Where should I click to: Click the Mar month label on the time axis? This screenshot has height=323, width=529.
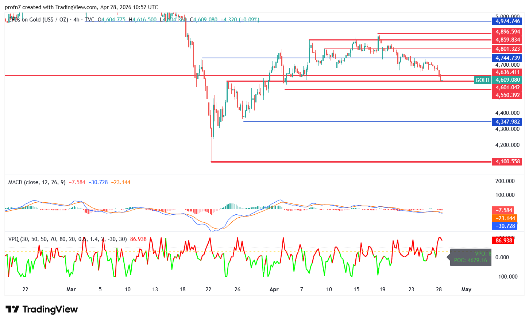point(71,289)
